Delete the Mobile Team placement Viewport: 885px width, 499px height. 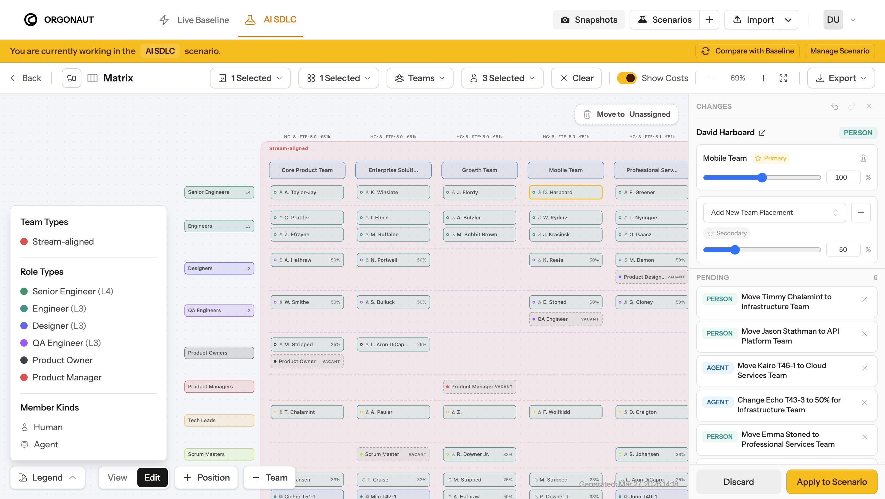coord(863,158)
